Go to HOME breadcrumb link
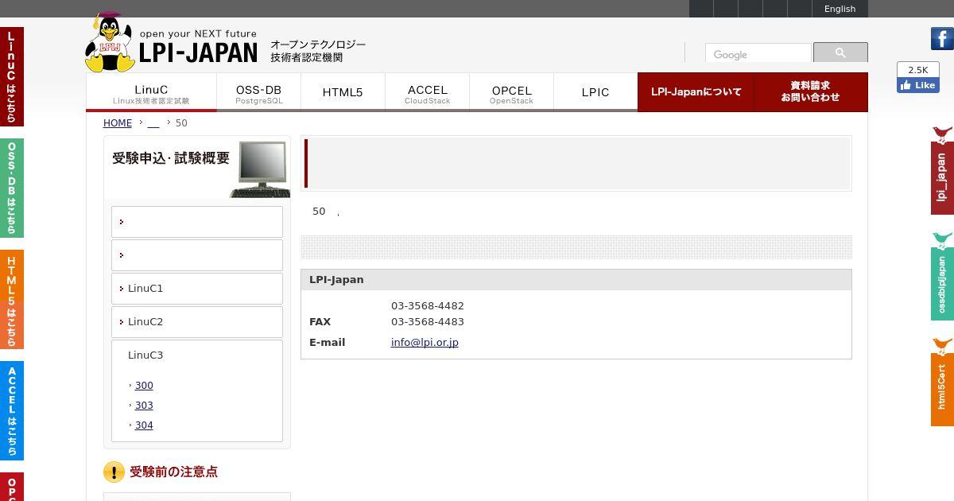This screenshot has width=954, height=501. tap(118, 123)
